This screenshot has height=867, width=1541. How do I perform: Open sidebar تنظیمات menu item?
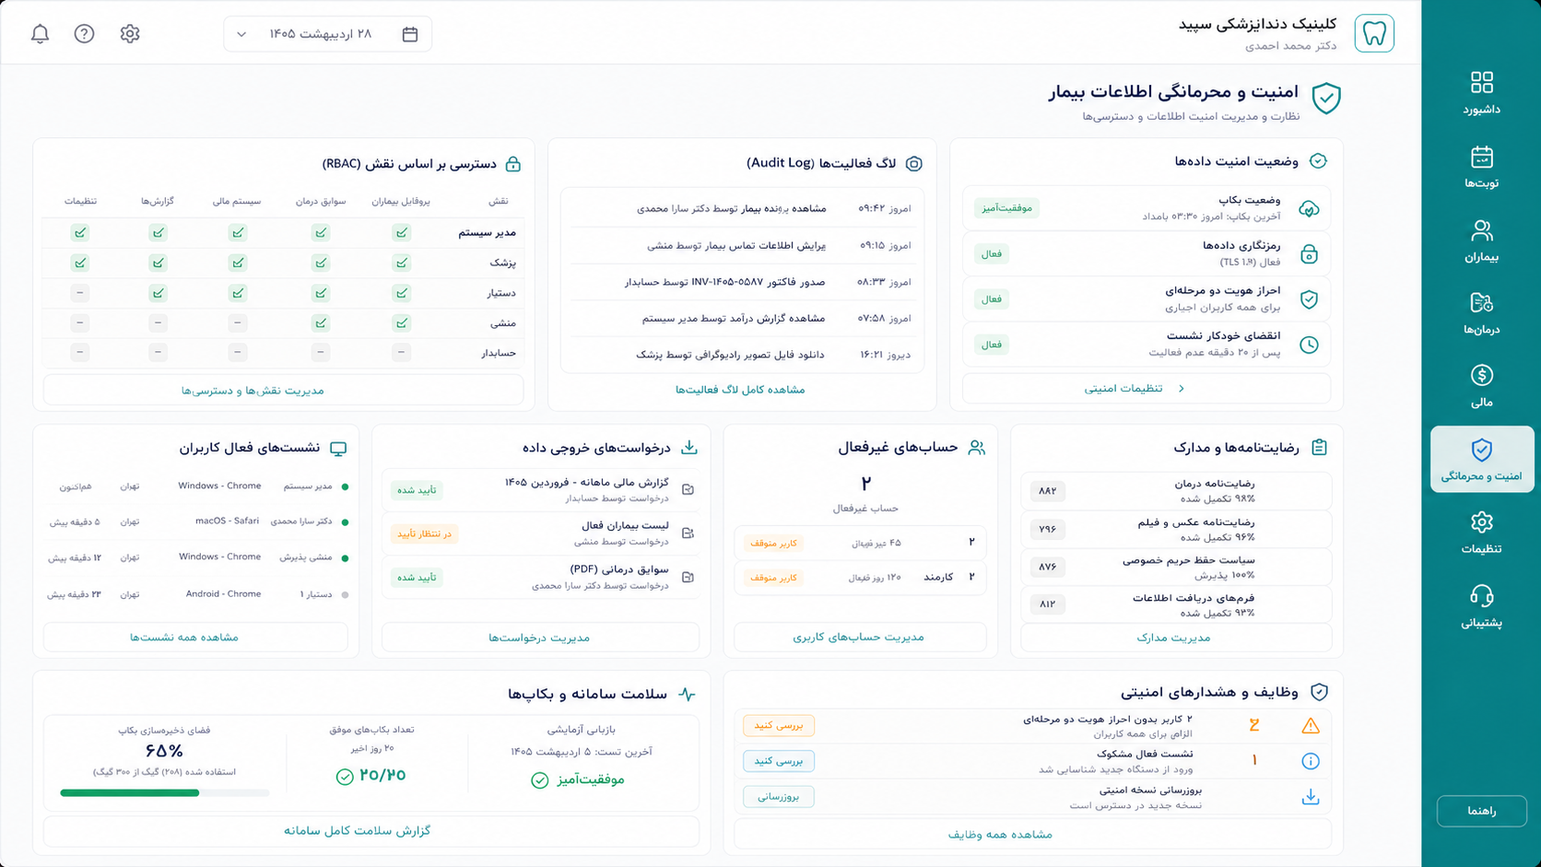(x=1481, y=533)
